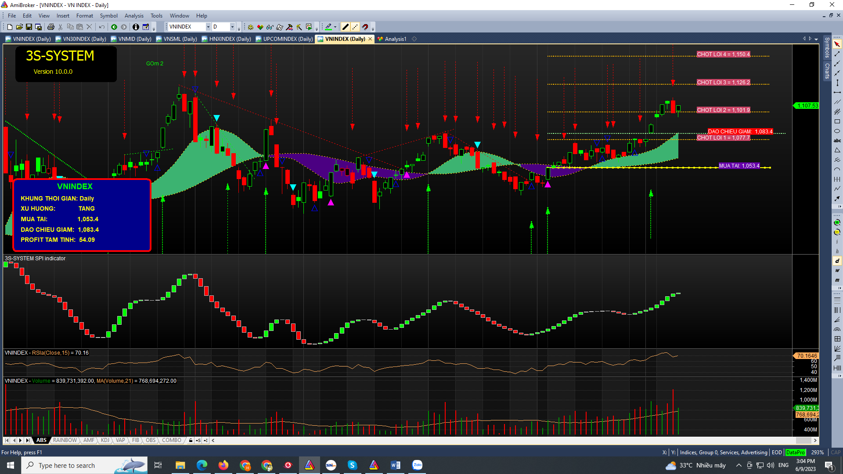
Task: Switch to the HNXINDEX (Daily) tab
Action: [x=230, y=39]
